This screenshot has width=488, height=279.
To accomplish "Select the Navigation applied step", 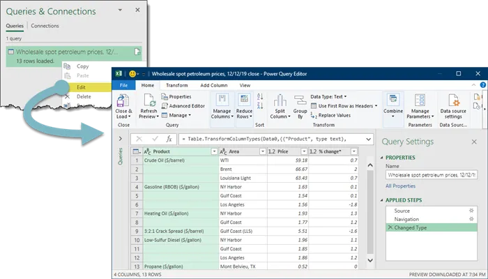I will 408,219.
